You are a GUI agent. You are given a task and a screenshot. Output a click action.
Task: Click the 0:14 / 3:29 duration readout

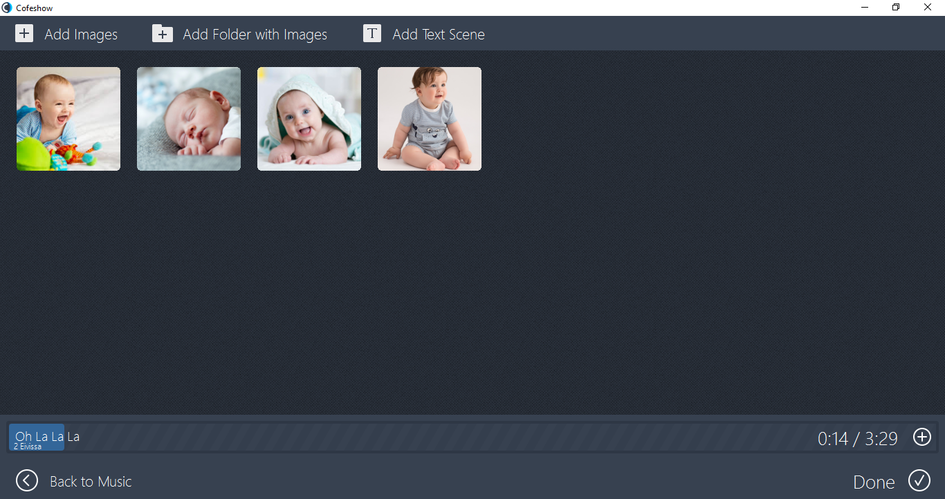(858, 438)
